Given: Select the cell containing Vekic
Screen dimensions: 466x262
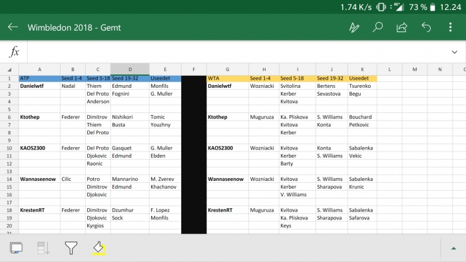Looking at the screenshot, I should [x=362, y=156].
